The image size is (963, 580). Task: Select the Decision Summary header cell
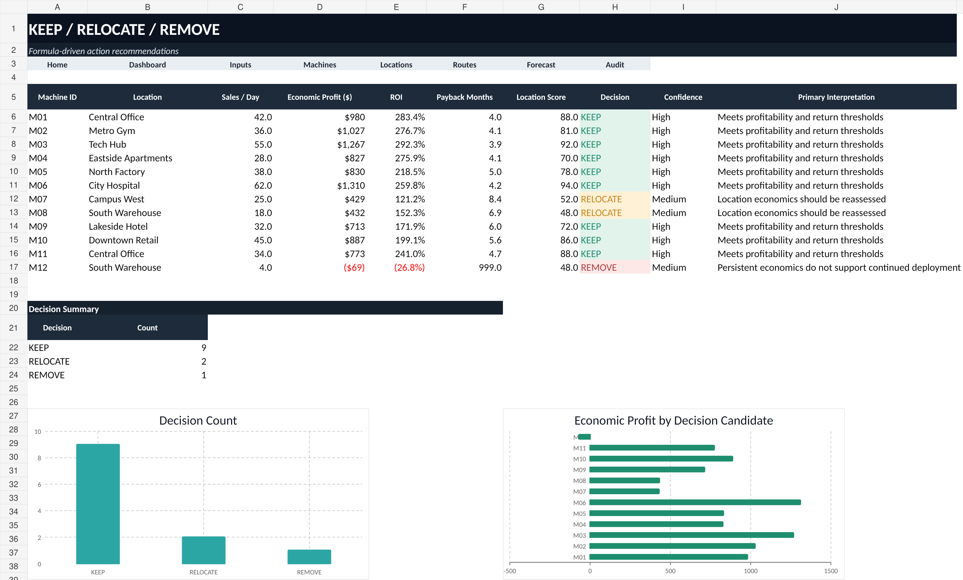265,309
